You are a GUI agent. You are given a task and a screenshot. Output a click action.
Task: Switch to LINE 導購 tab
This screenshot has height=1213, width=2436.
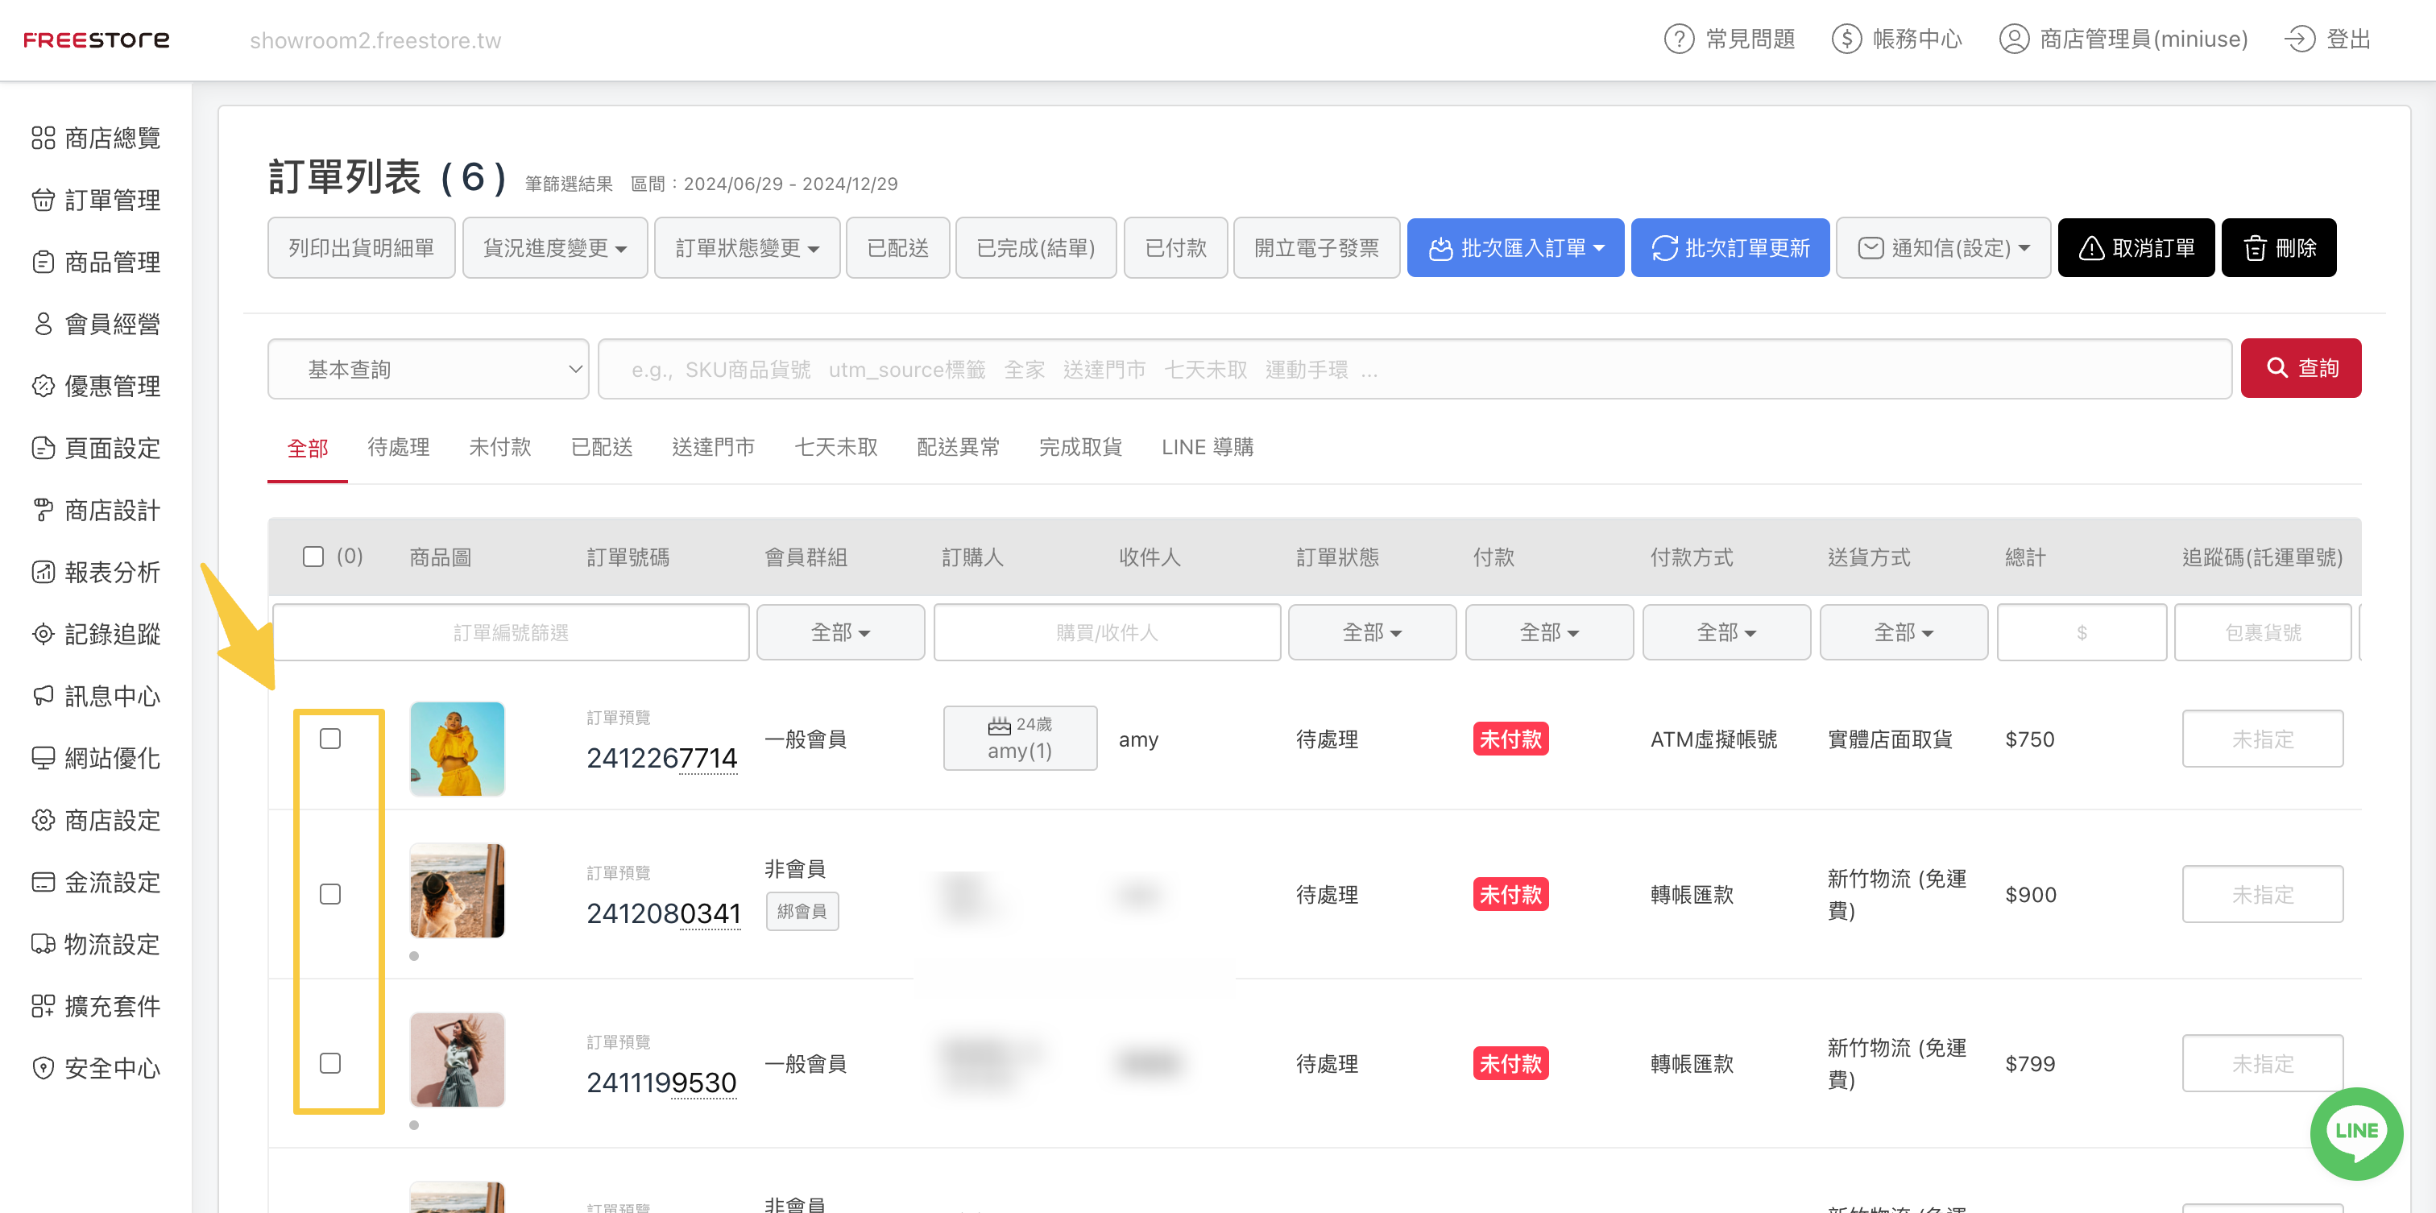[1208, 447]
